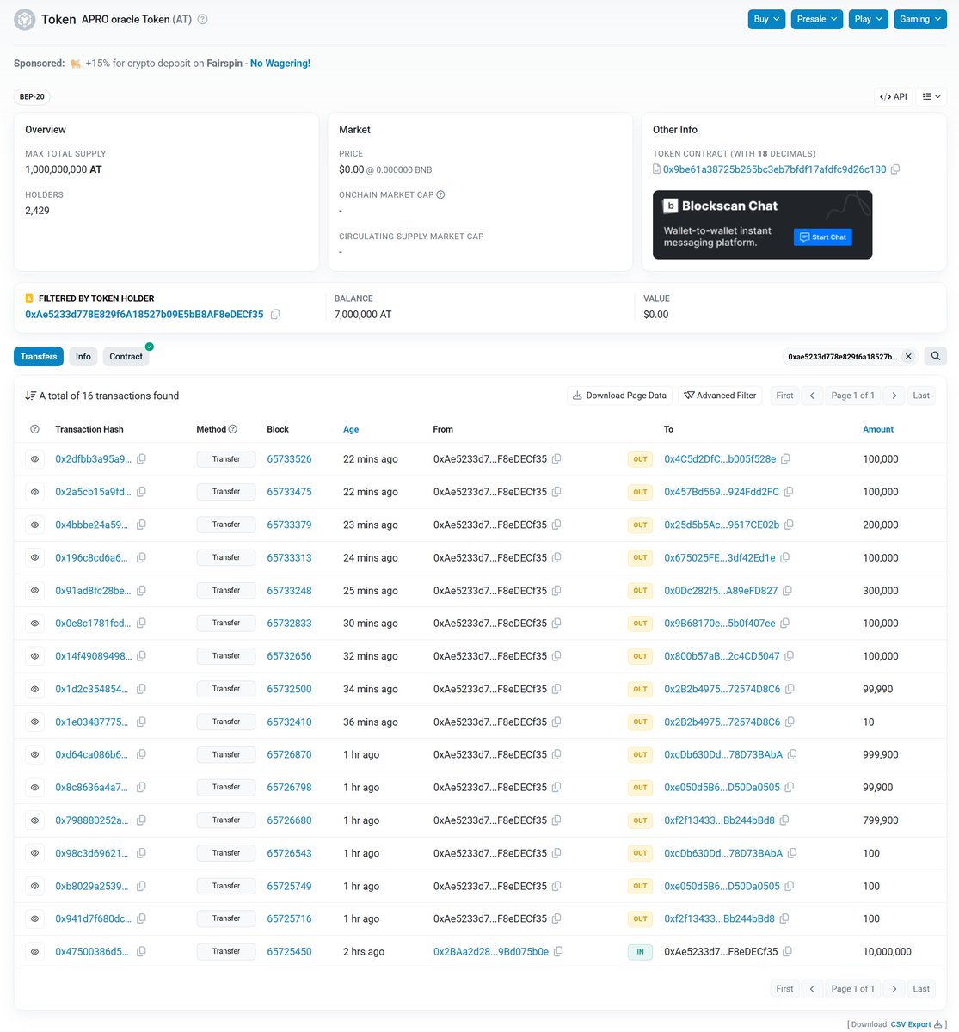Open block 65725450

(289, 951)
